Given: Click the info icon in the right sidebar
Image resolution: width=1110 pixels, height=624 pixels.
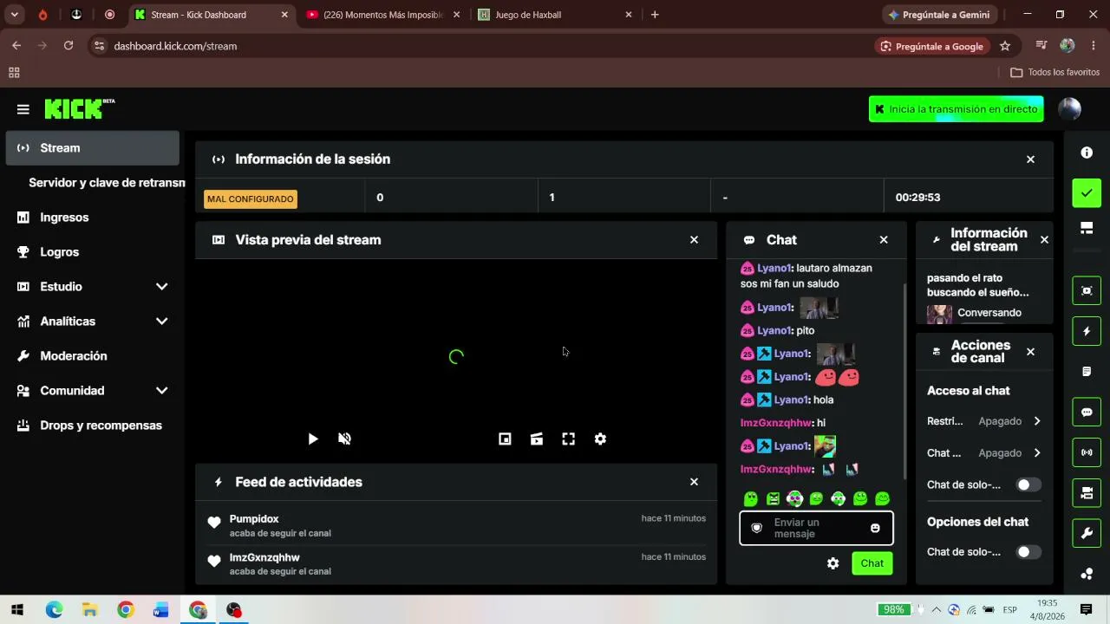Looking at the screenshot, I should click(1087, 153).
